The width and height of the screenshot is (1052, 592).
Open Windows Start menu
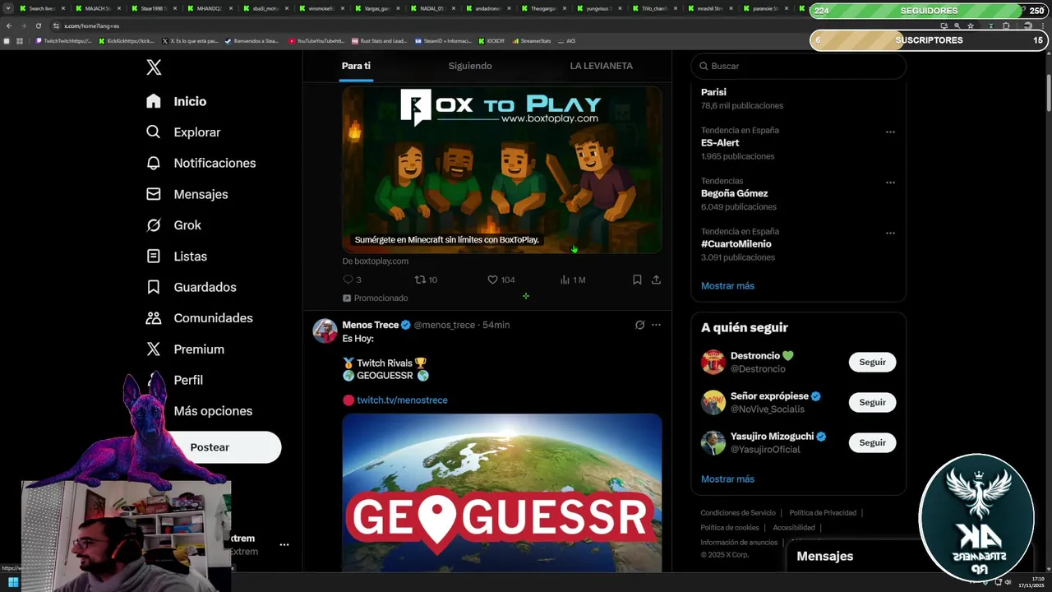13,582
